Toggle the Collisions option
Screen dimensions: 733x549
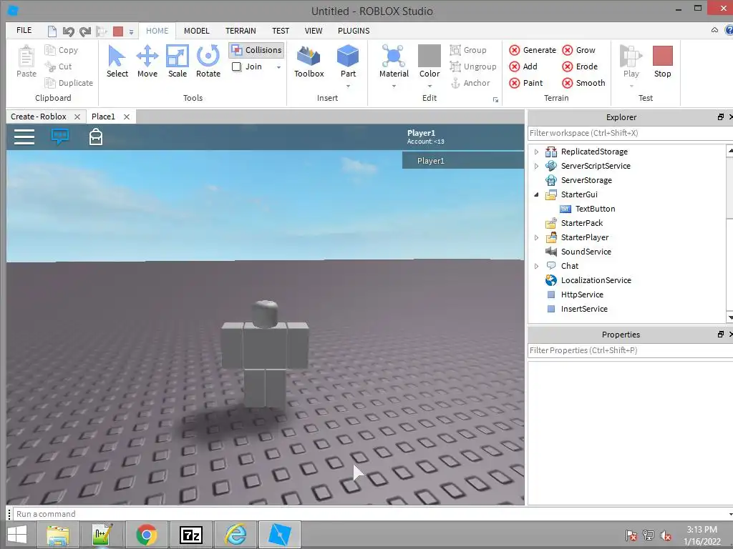pyautogui.click(x=257, y=50)
